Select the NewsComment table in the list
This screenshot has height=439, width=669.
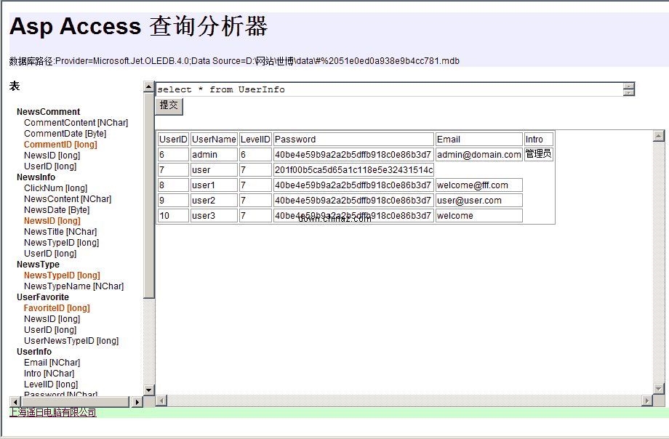coord(48,112)
